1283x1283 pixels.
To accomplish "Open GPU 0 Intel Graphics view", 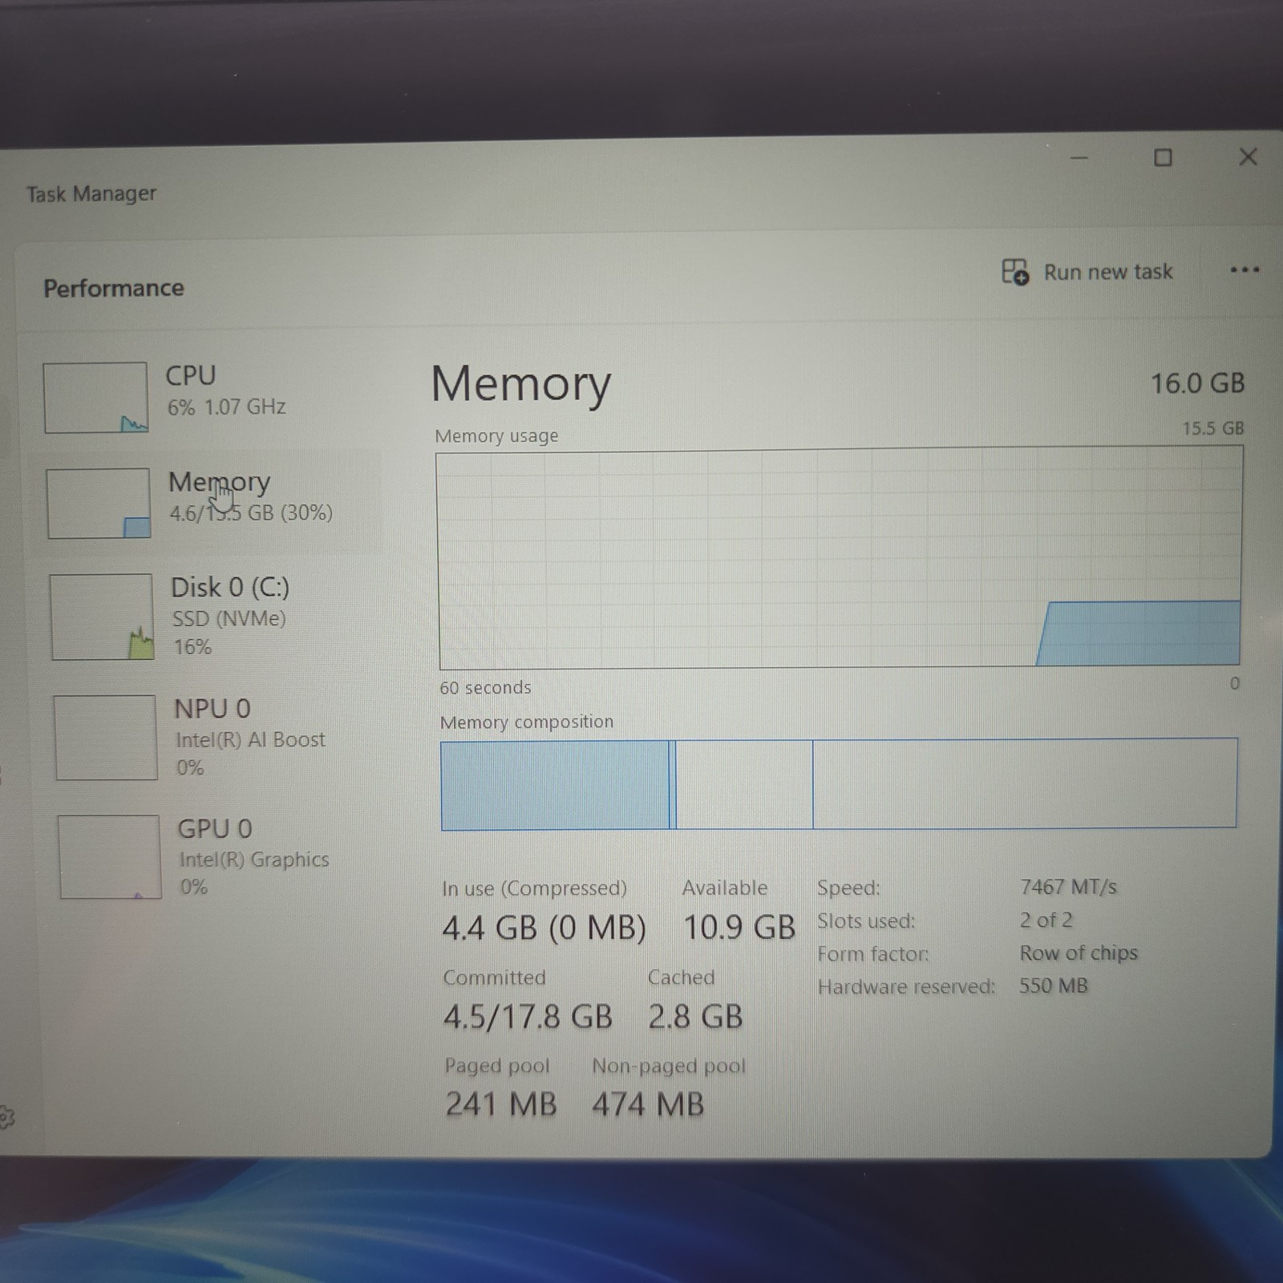I will 215,856.
